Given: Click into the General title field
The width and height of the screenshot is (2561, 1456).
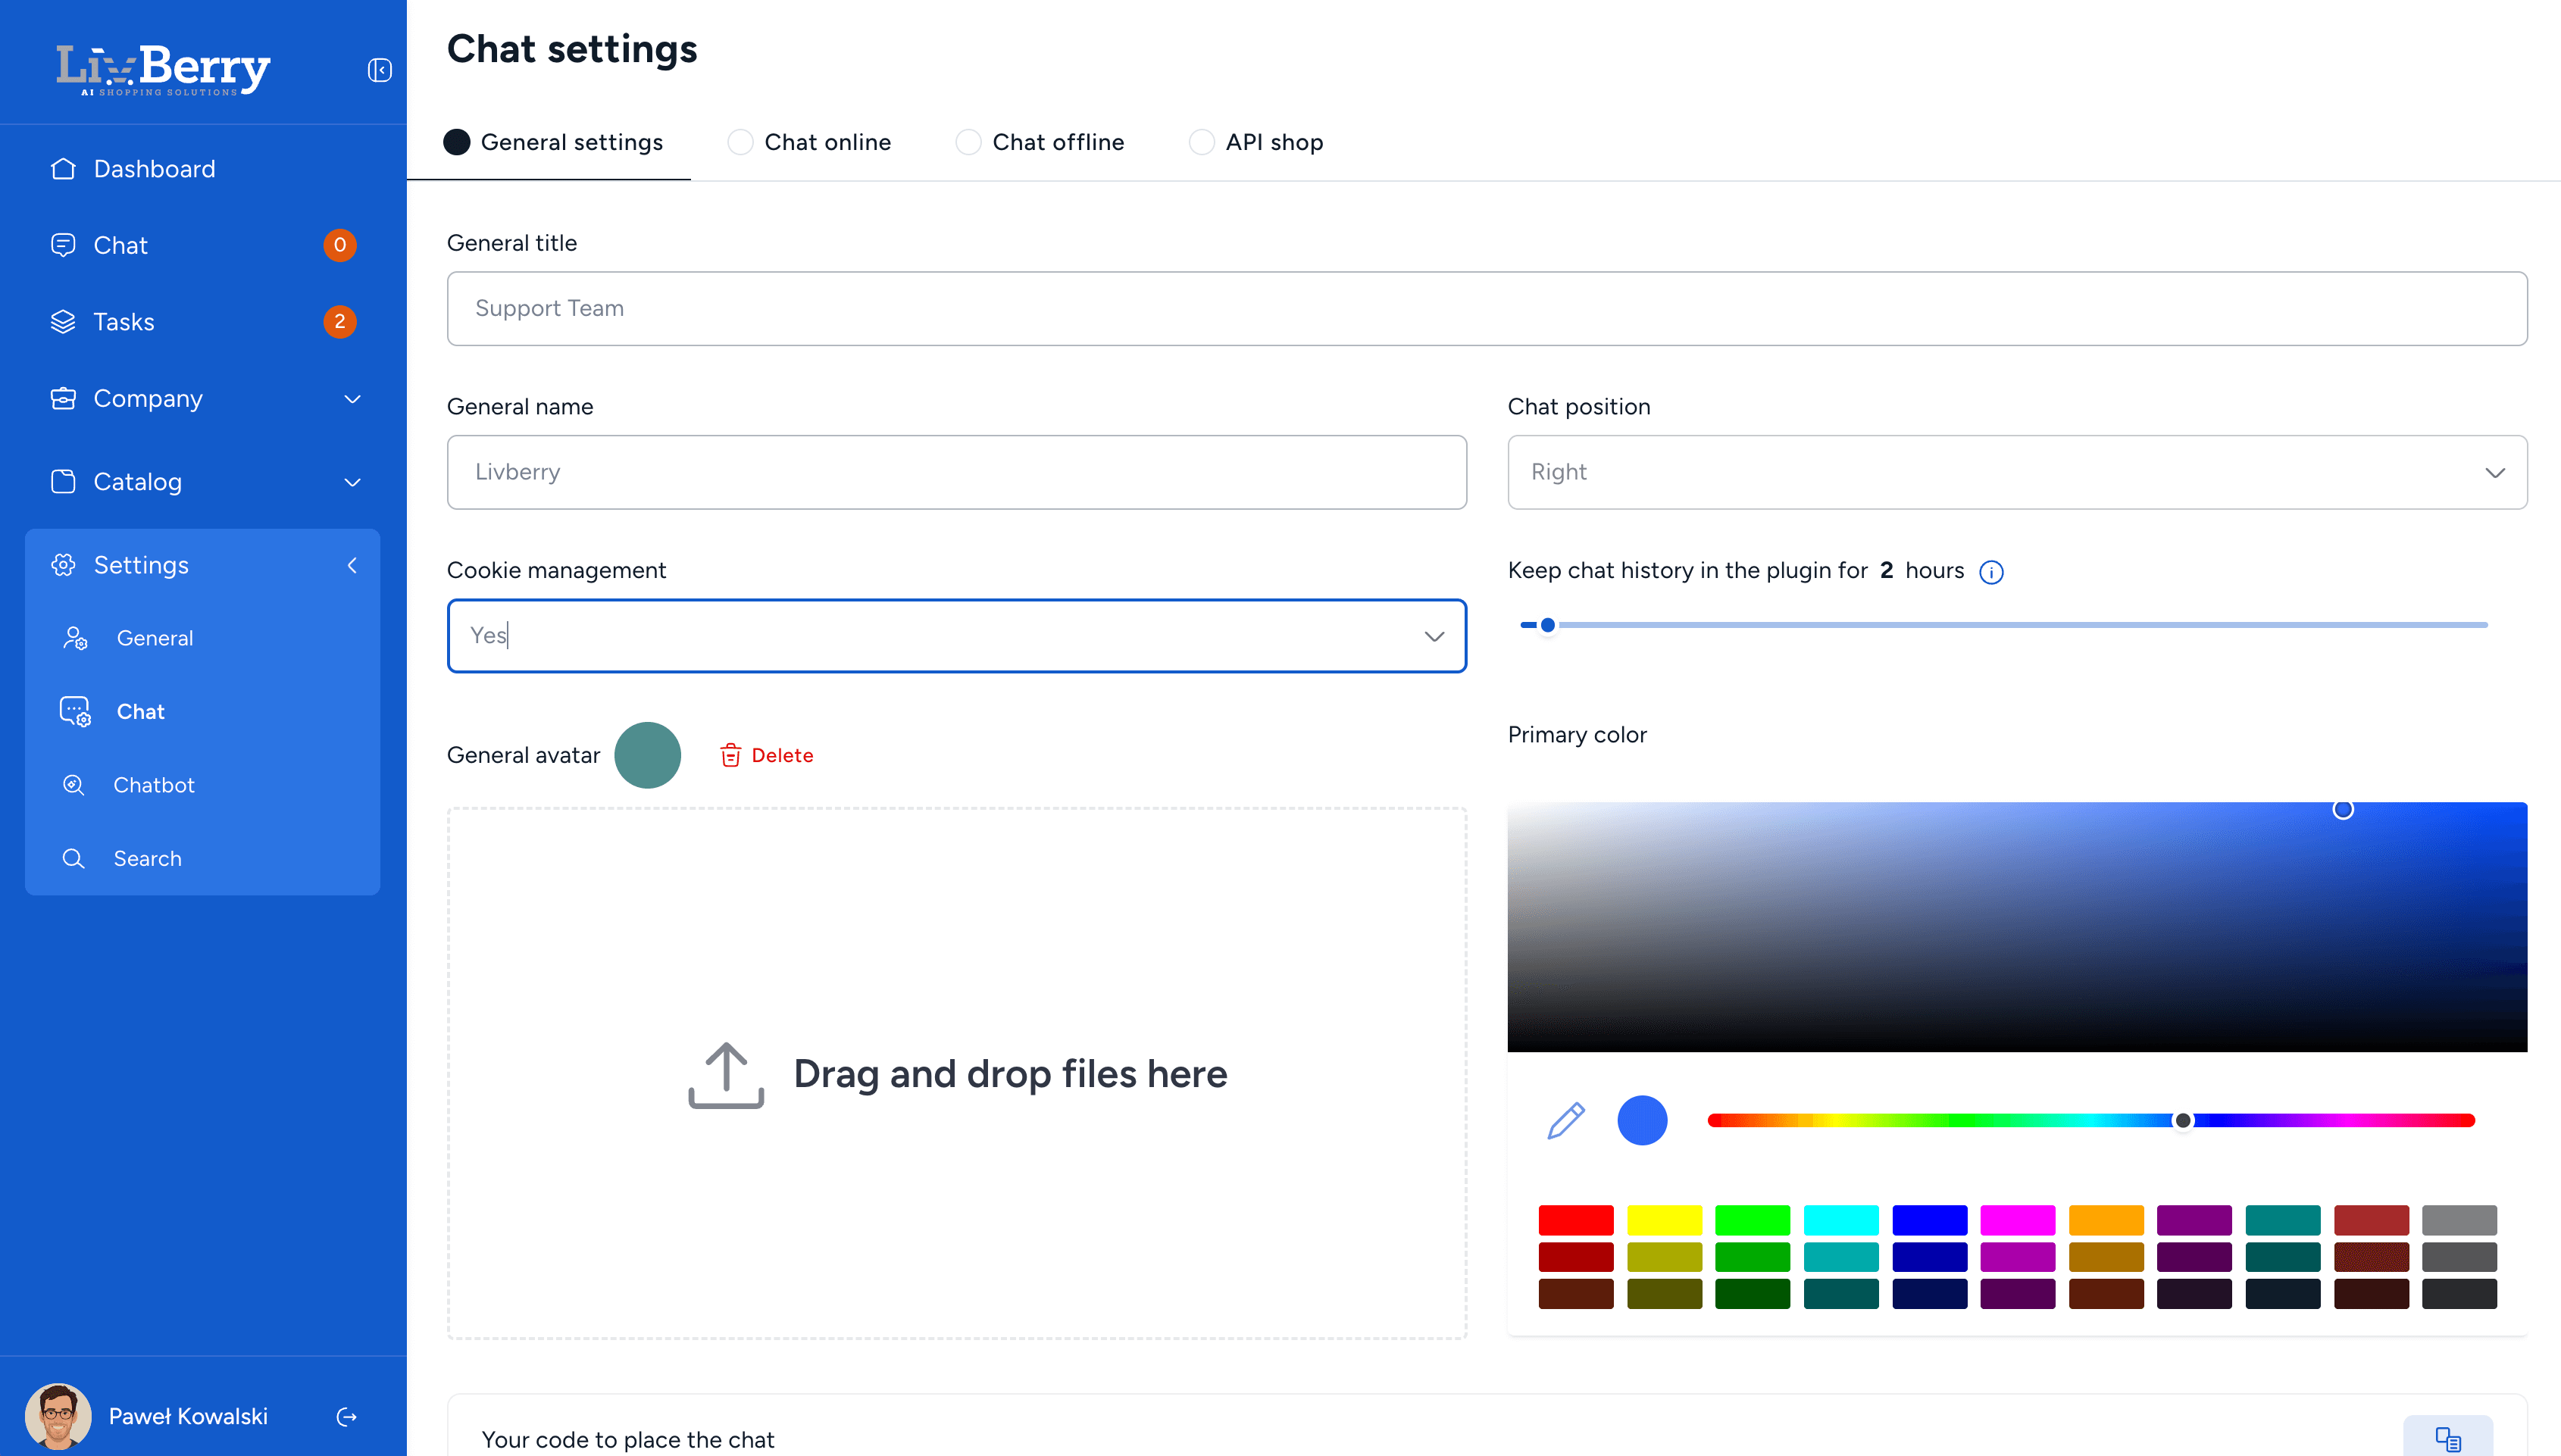Looking at the screenshot, I should (x=1486, y=308).
